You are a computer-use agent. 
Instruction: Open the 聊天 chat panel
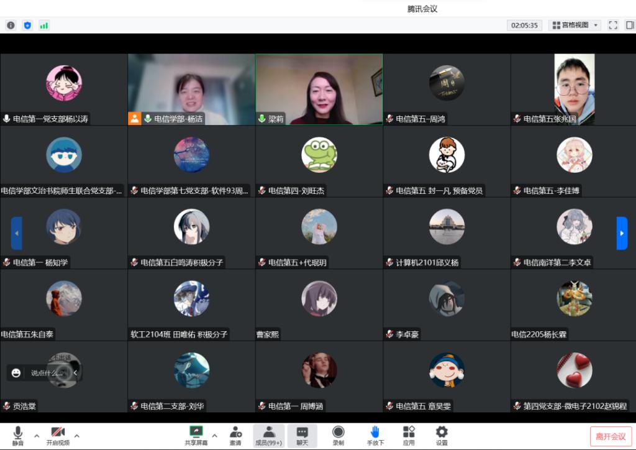[302, 436]
